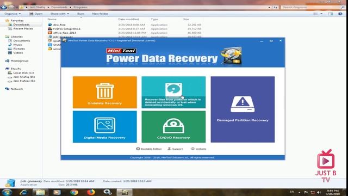
Task: Open Windows Start button
Action: pos(7,192)
